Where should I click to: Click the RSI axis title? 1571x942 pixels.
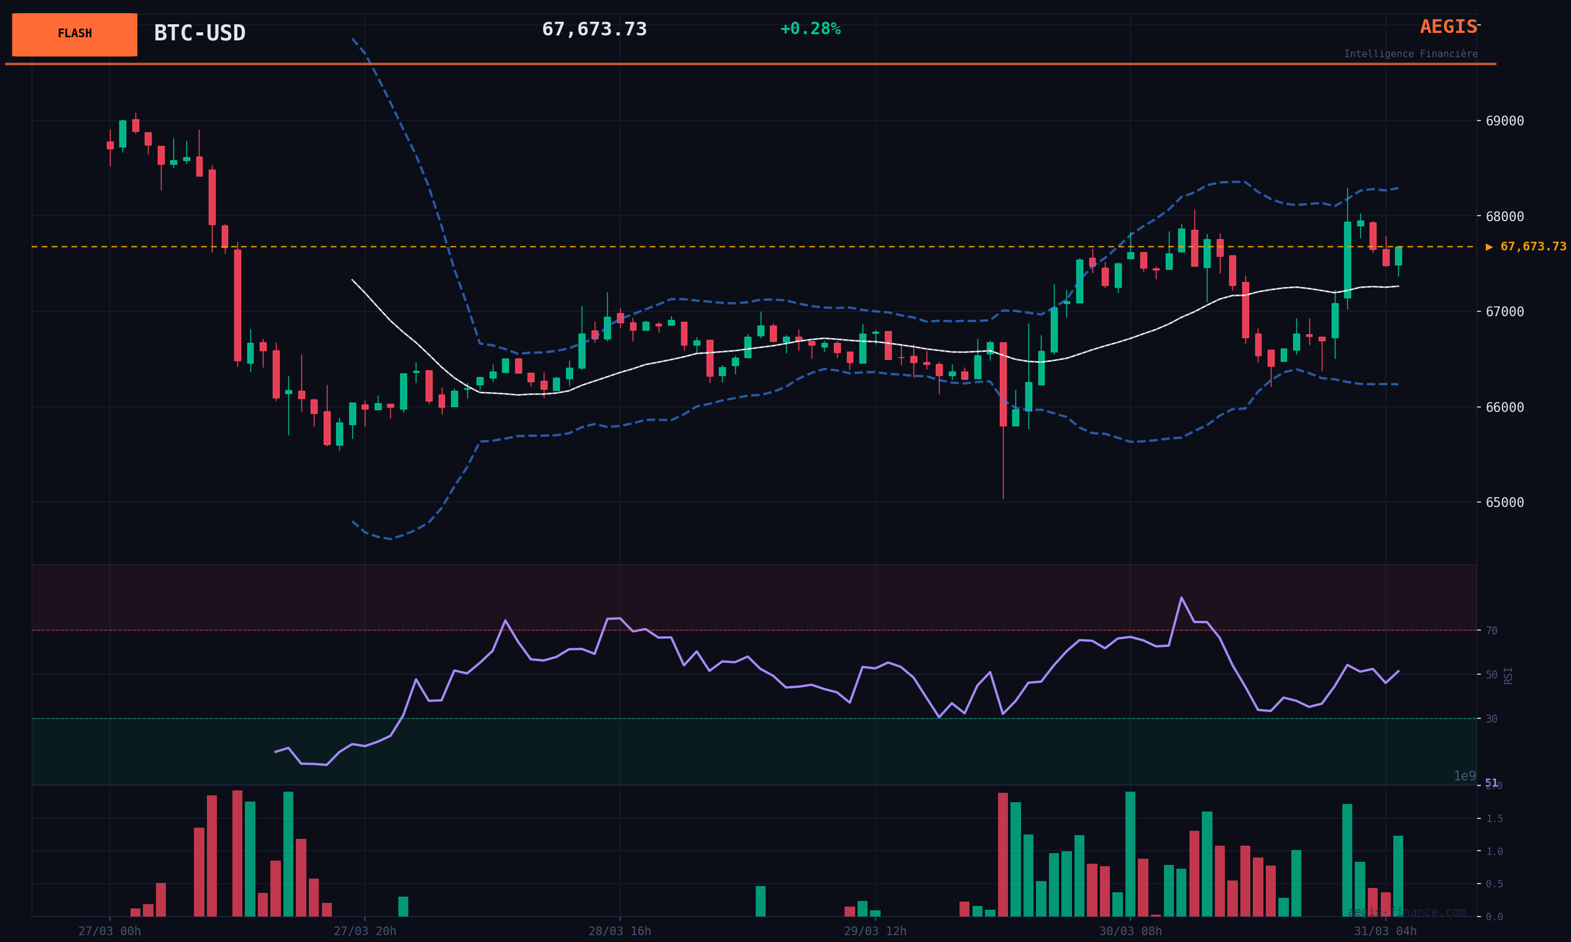(x=1508, y=675)
